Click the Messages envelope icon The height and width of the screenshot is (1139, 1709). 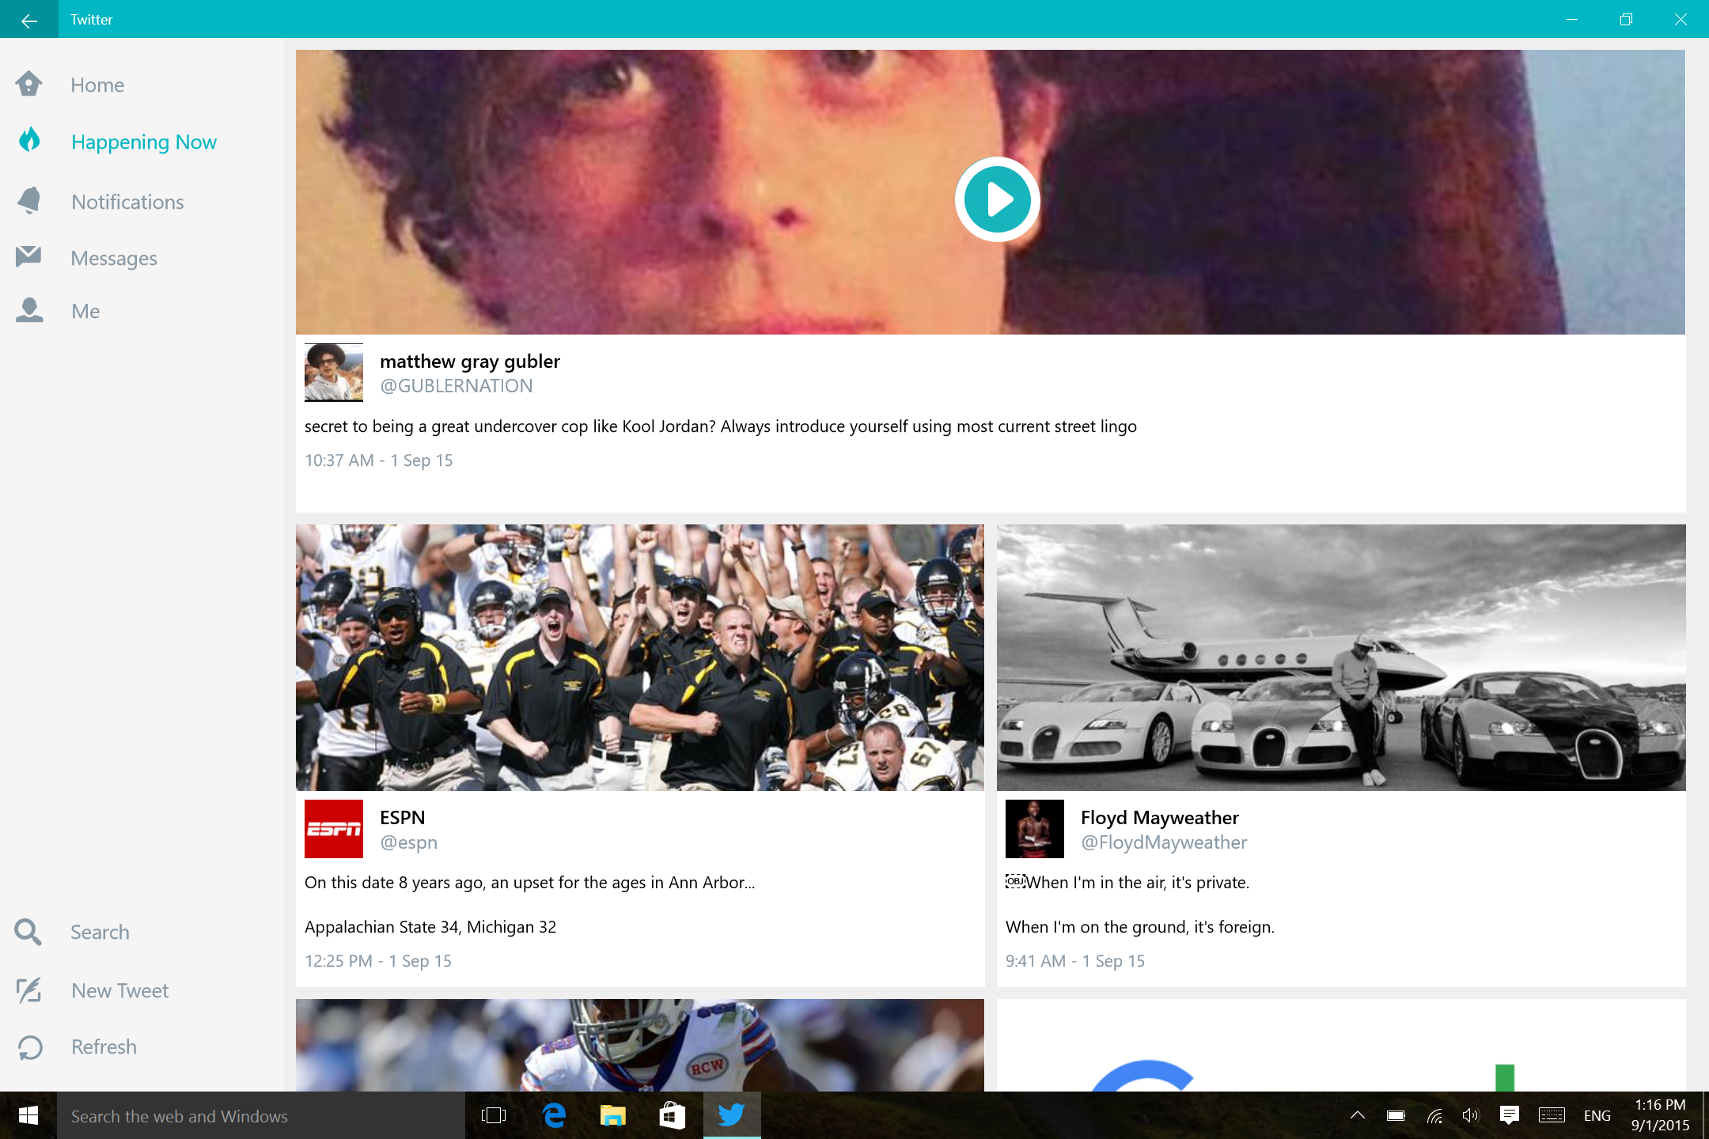[x=28, y=256]
